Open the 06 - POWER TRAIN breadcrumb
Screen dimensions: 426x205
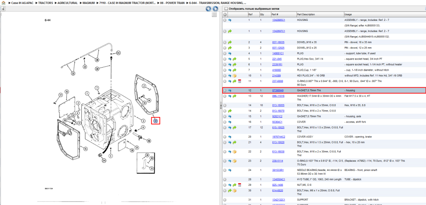pos(172,3)
